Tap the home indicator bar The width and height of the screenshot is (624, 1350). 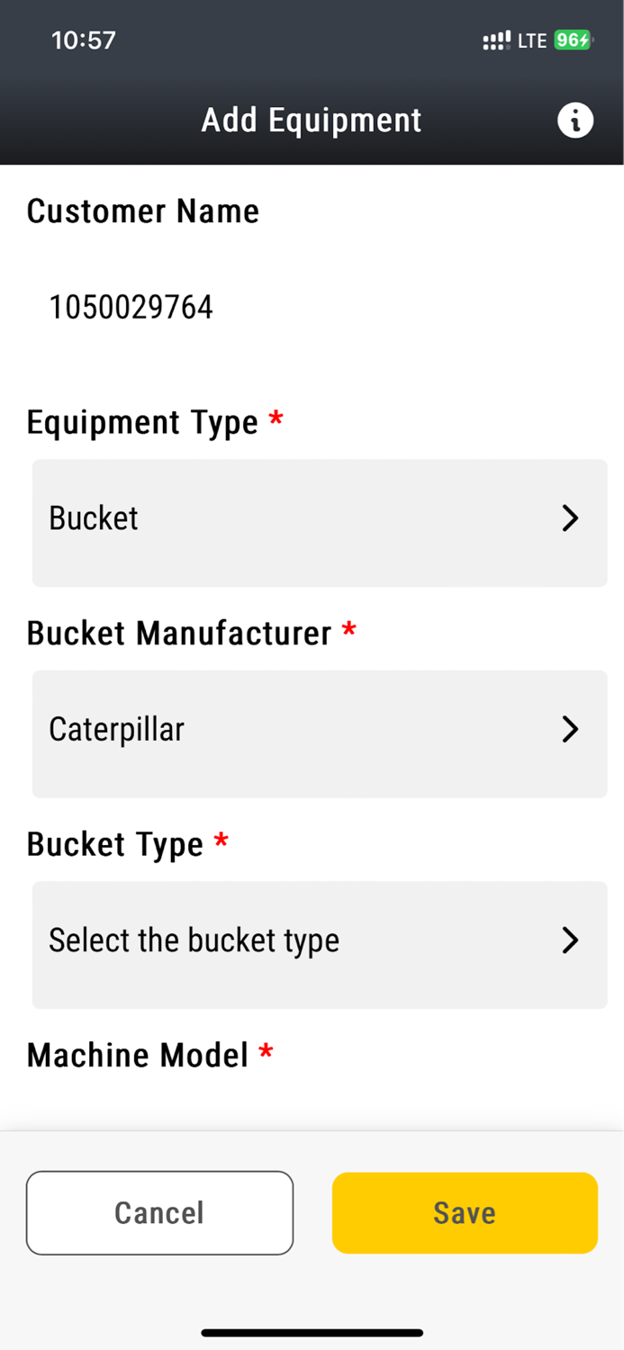point(312,1333)
